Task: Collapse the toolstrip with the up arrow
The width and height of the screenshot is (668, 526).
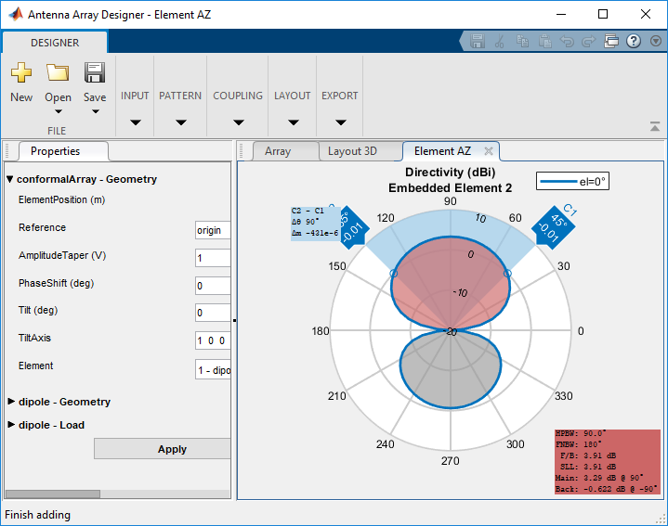Action: [x=654, y=126]
